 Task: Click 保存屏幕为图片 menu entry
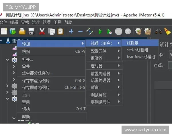click(51, 88)
